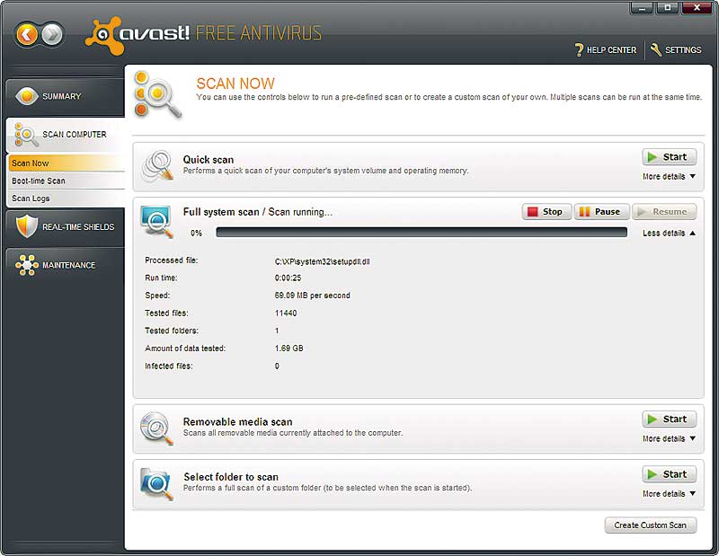Click the Tested folders label
The image size is (719, 556).
point(172,331)
